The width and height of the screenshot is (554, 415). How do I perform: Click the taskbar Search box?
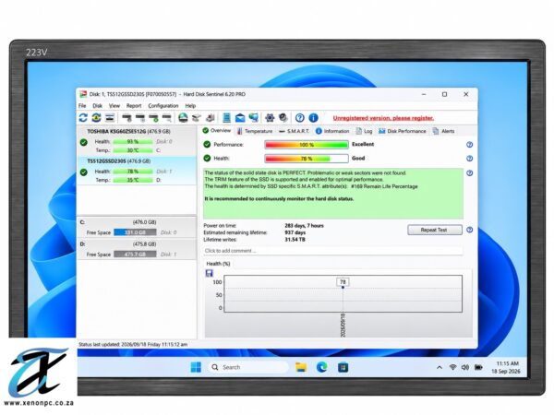pyautogui.click(x=248, y=367)
